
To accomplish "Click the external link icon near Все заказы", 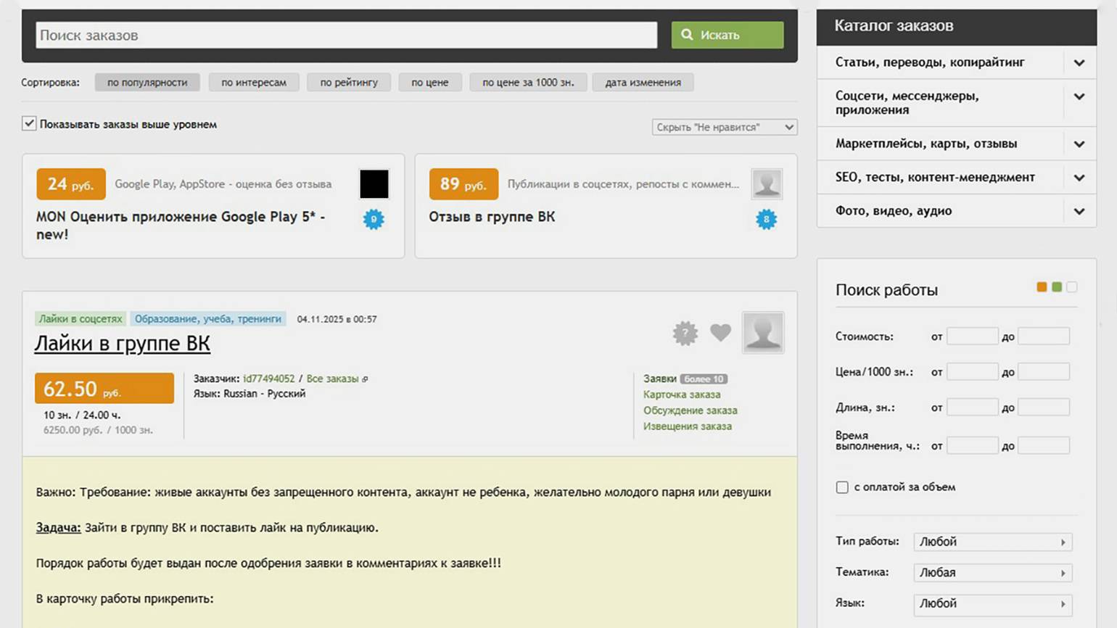I will [365, 379].
